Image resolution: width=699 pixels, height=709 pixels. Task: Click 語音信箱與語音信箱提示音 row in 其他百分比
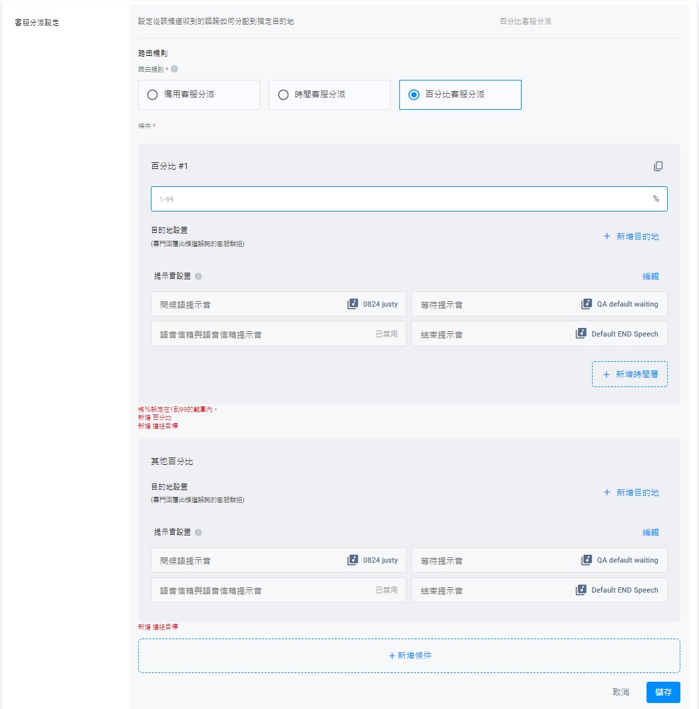278,590
